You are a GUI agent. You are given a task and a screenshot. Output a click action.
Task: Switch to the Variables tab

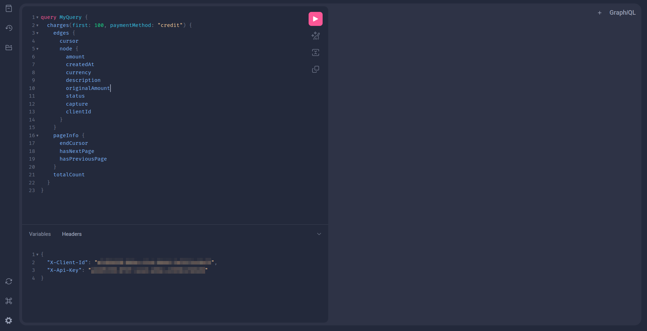click(x=40, y=234)
